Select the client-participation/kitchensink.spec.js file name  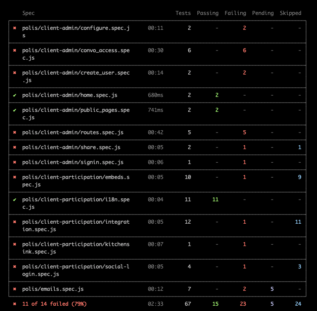coord(76,248)
